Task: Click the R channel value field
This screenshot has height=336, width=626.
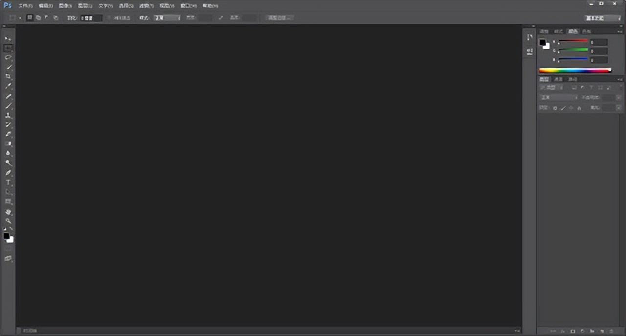Action: tap(599, 42)
